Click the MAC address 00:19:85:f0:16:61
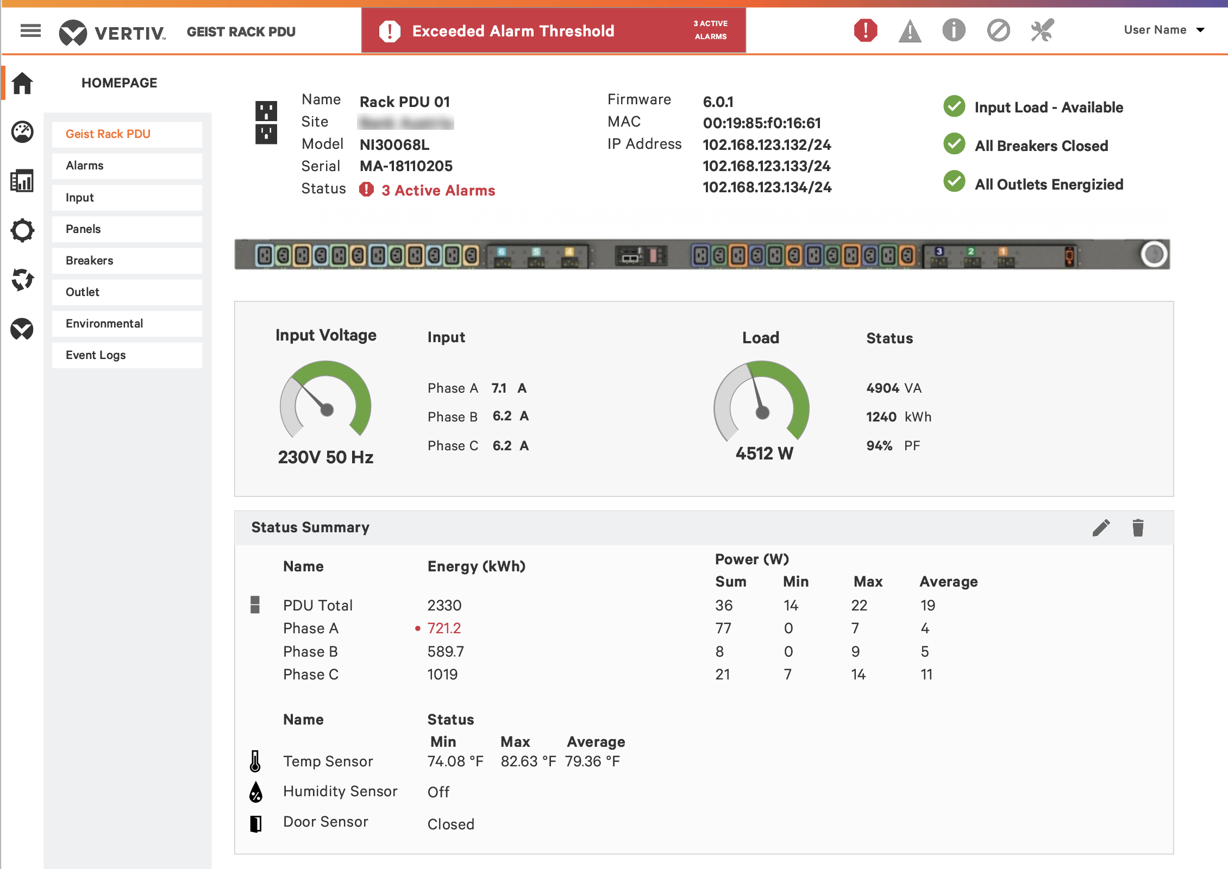This screenshot has width=1228, height=869. [x=762, y=123]
